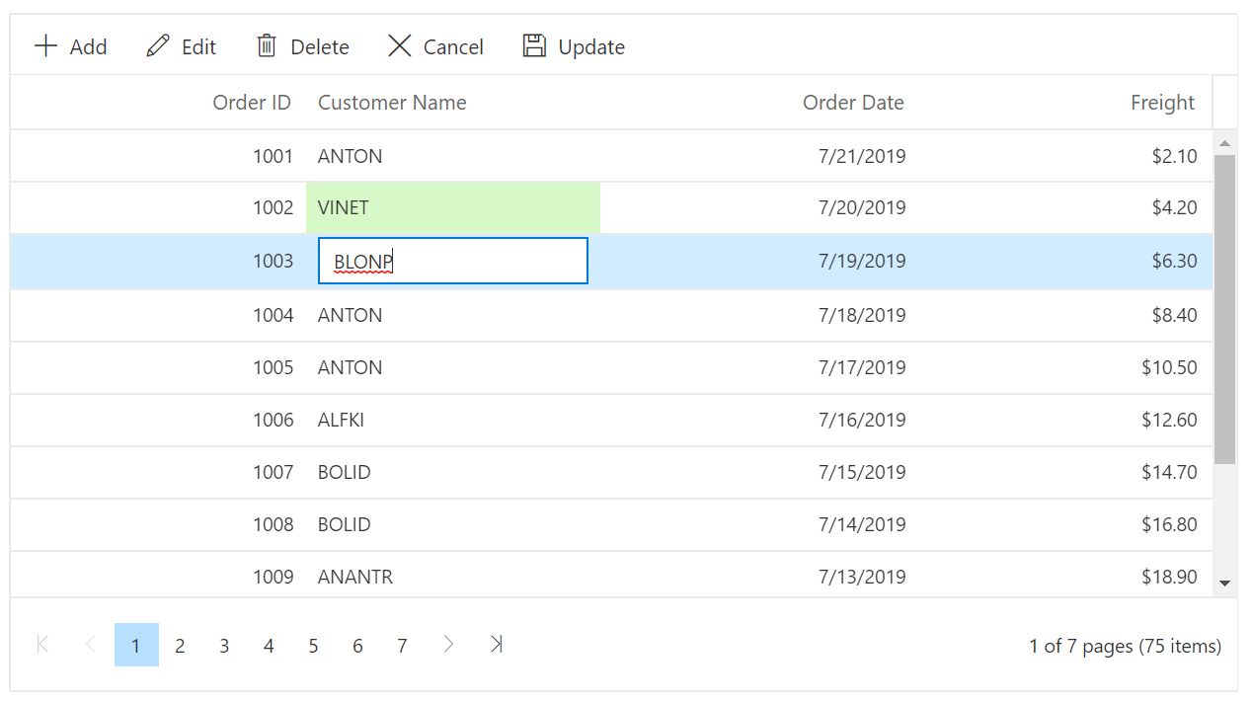Click the Add plus icon

click(x=46, y=46)
